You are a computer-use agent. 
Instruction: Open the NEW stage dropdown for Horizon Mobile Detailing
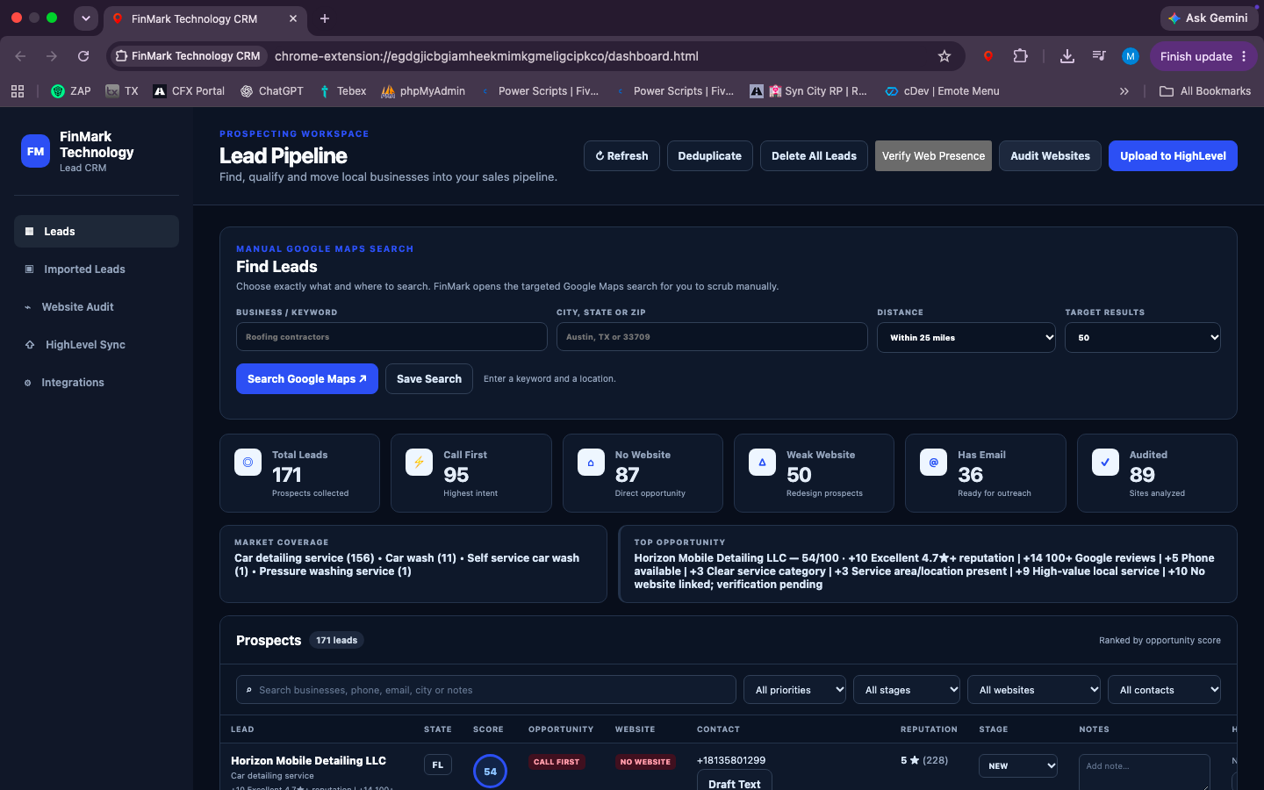1018,765
